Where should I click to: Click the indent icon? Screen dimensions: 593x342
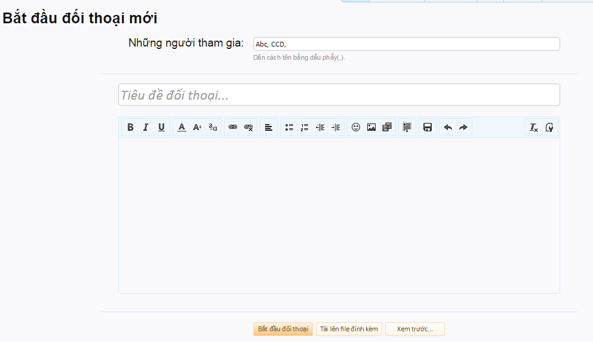pyautogui.click(x=336, y=127)
